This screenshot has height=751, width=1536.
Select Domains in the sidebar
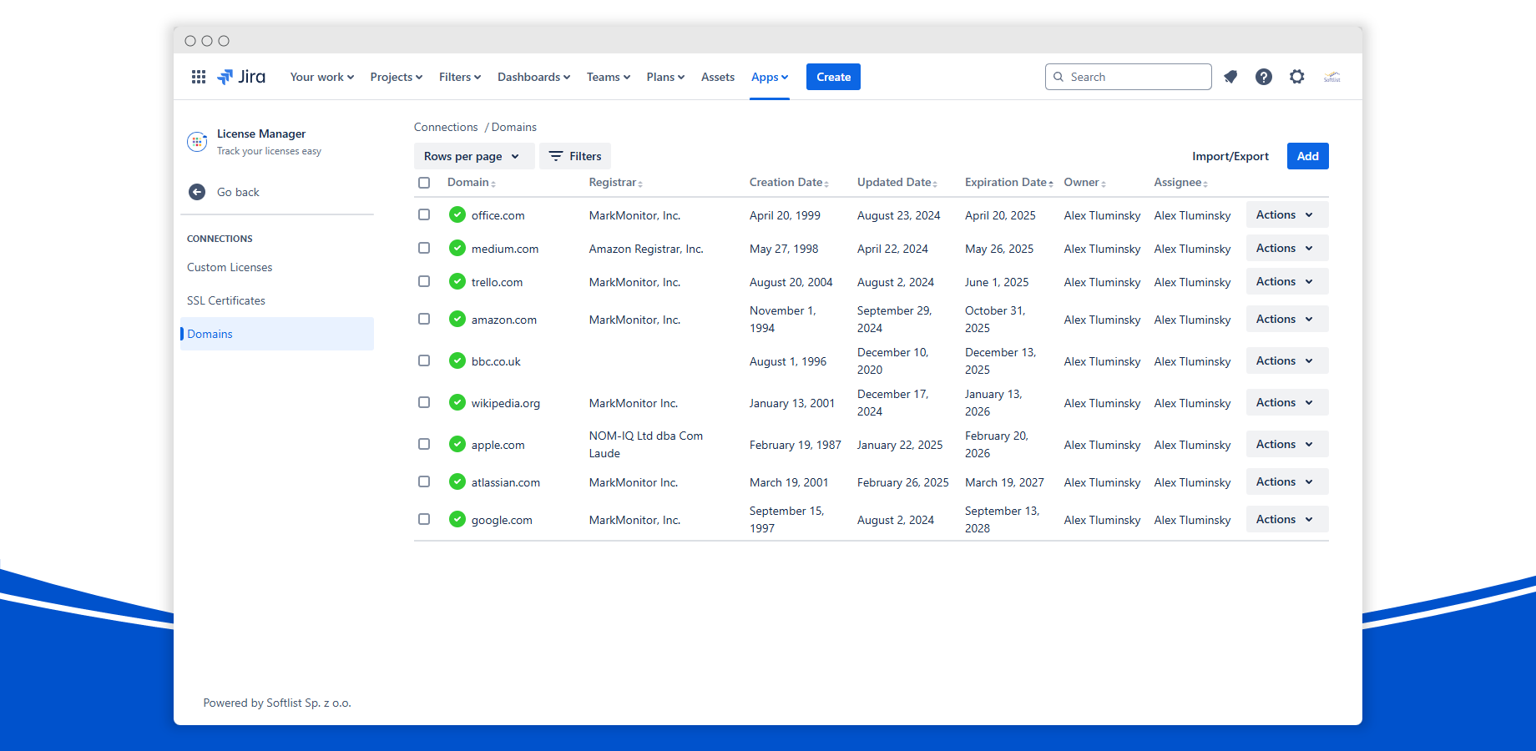(277, 334)
